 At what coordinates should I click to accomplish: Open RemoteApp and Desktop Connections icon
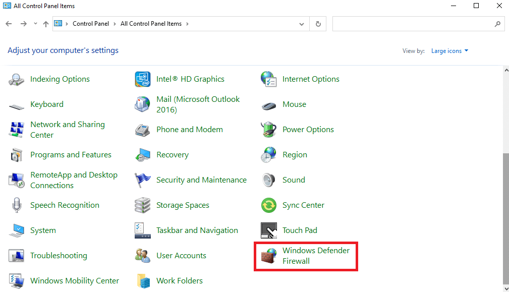pyautogui.click(x=16, y=180)
